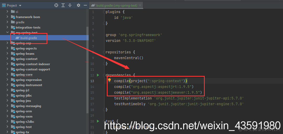Select the spring-test module

24,127
